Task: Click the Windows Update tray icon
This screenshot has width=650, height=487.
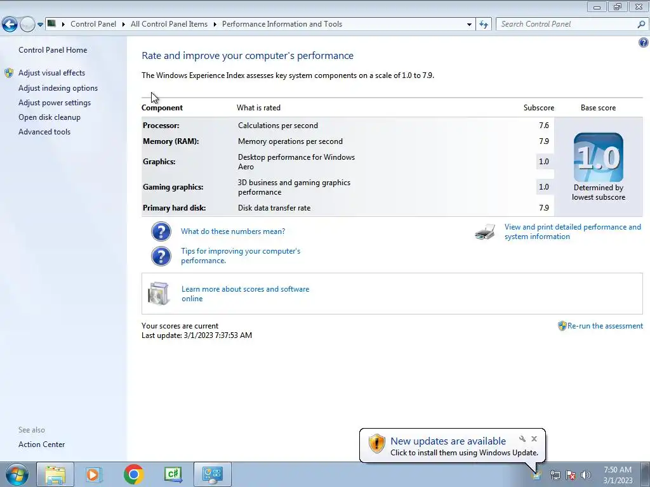Action: 536,475
